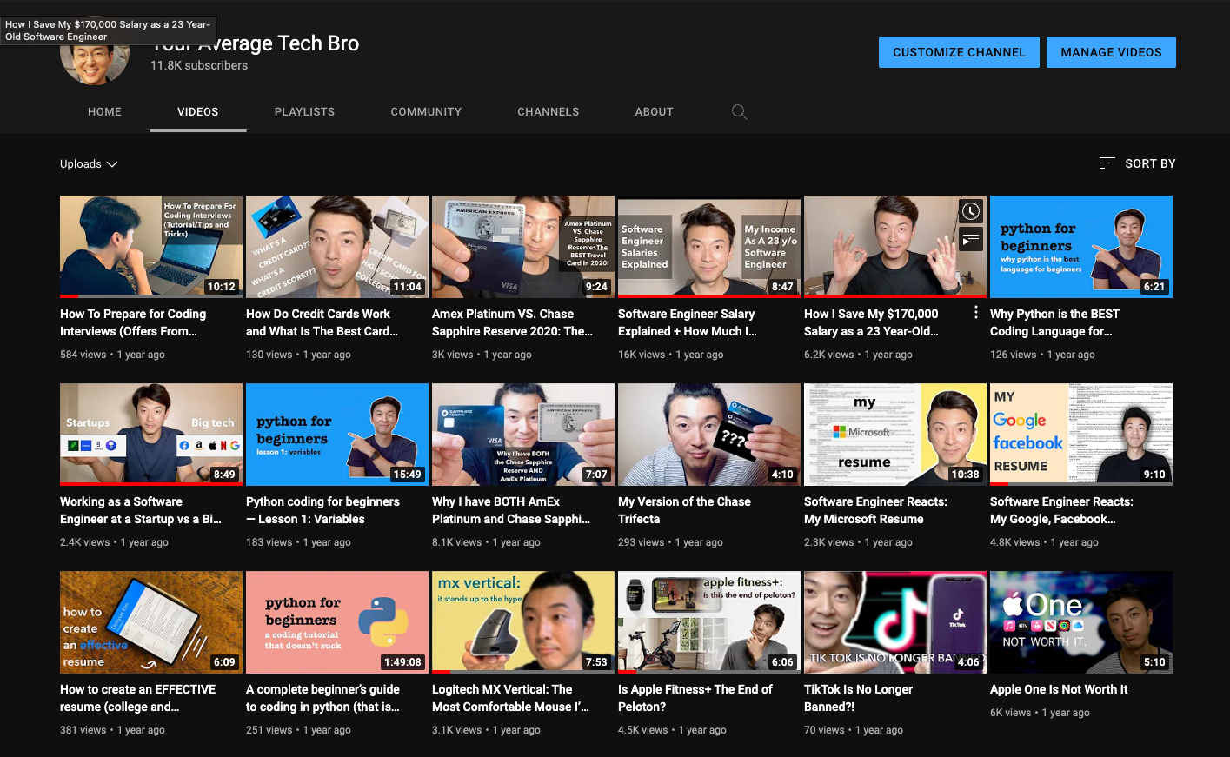Click the Watch Later clock icon on thumbnail

click(x=971, y=210)
